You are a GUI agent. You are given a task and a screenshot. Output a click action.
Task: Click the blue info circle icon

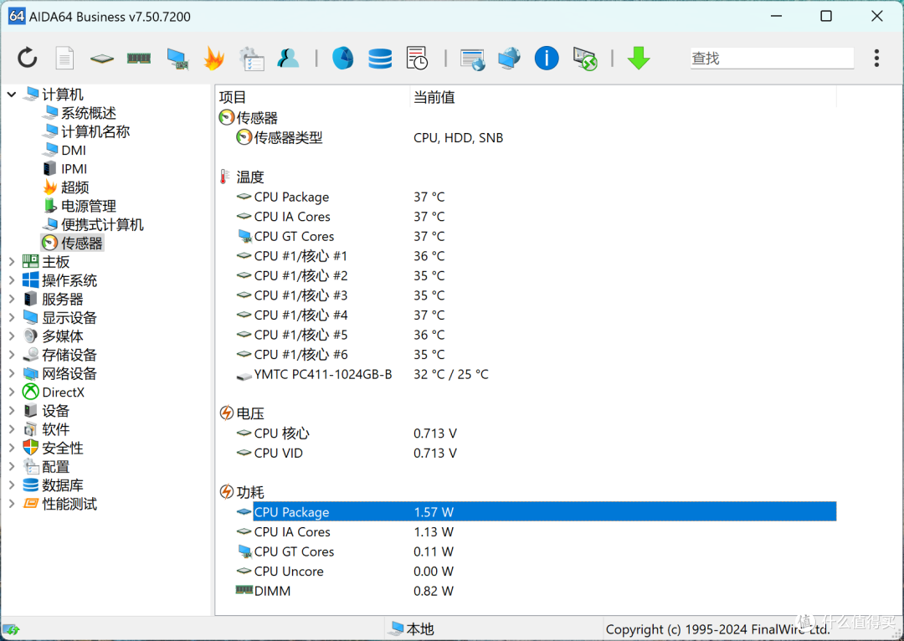coord(547,59)
